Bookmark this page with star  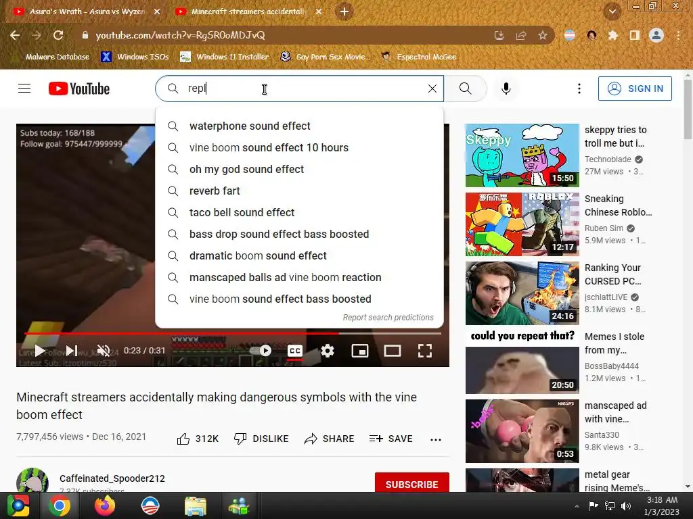point(543,35)
